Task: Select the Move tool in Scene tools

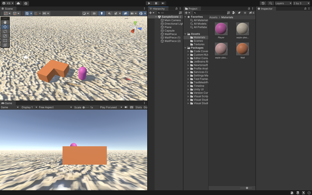Action: [x=5, y=27]
